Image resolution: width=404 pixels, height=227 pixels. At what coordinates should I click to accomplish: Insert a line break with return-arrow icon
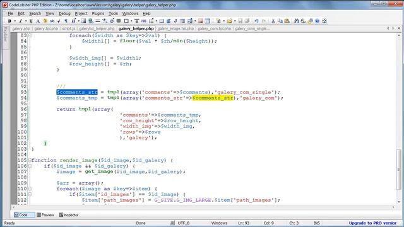coord(59,21)
